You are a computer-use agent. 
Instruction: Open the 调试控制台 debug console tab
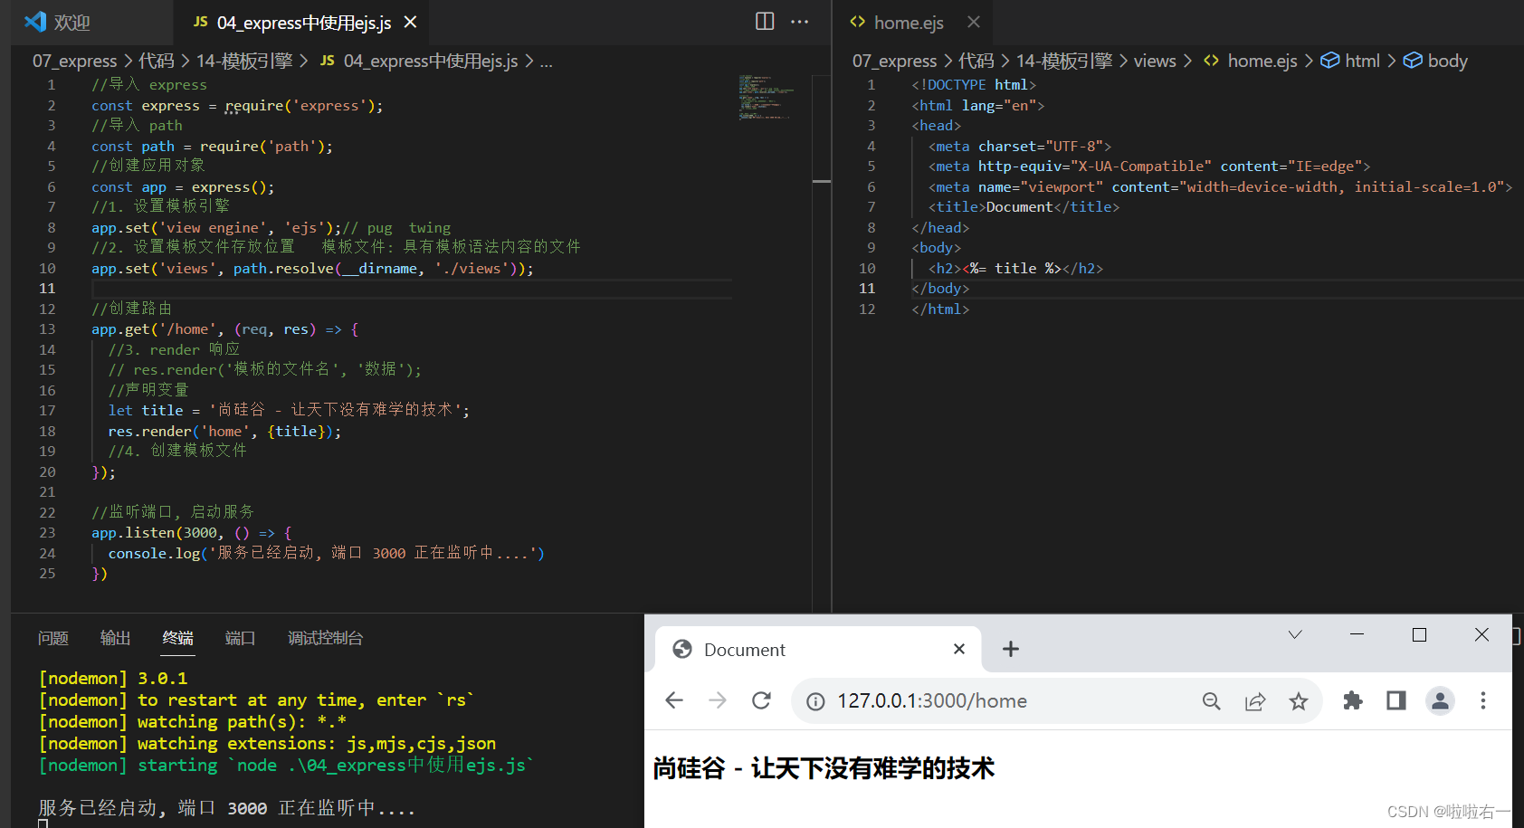pyautogui.click(x=325, y=638)
